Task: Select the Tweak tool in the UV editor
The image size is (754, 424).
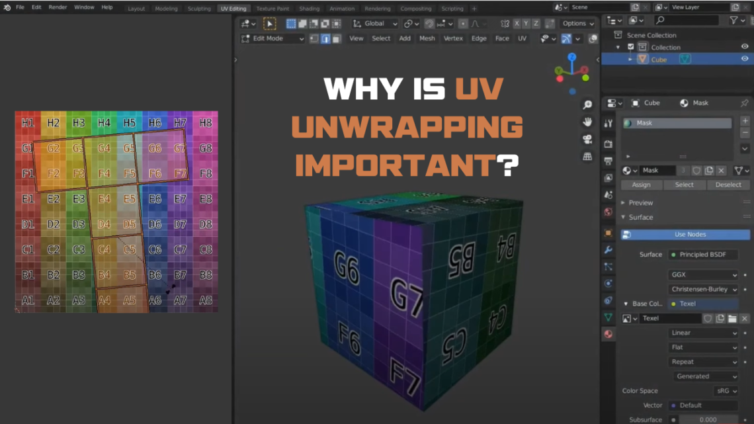Action: 269,22
